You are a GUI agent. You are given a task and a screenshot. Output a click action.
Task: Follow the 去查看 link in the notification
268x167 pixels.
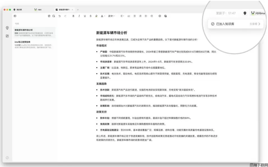click(x=255, y=24)
